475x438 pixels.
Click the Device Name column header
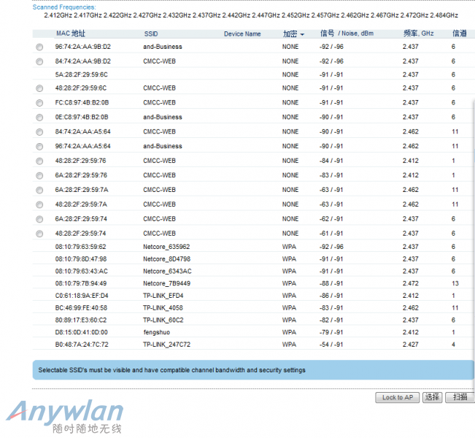coord(242,34)
